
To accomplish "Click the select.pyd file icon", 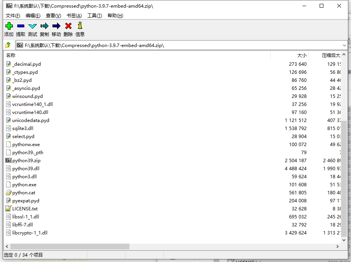I will [8, 136].
